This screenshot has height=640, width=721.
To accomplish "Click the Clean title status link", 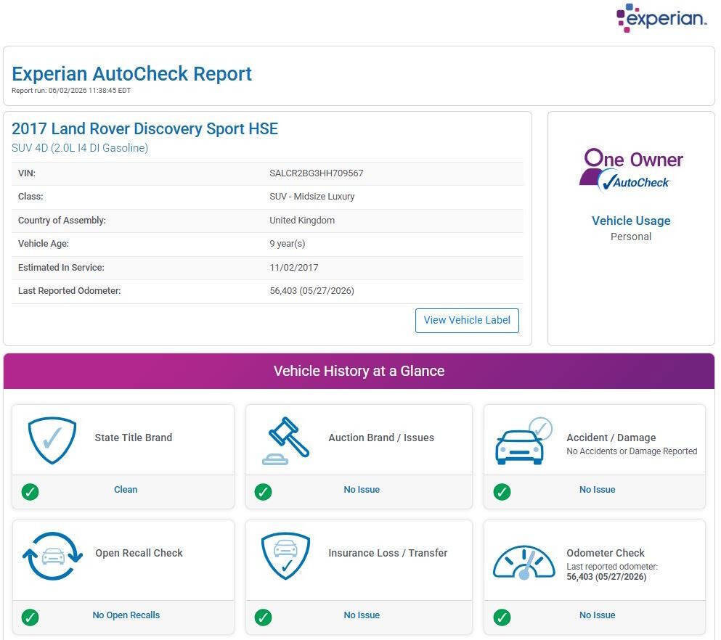I will (126, 490).
